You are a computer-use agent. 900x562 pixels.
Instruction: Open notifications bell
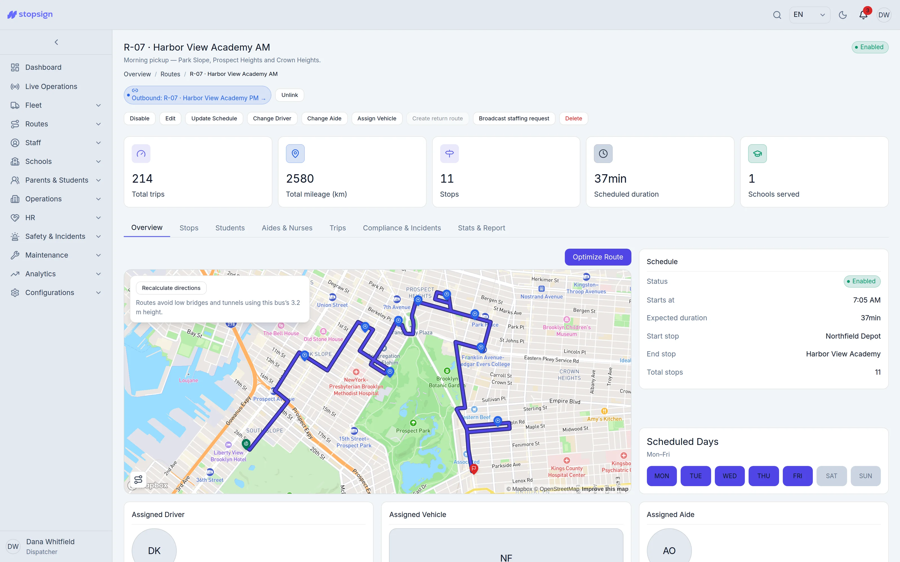(863, 15)
